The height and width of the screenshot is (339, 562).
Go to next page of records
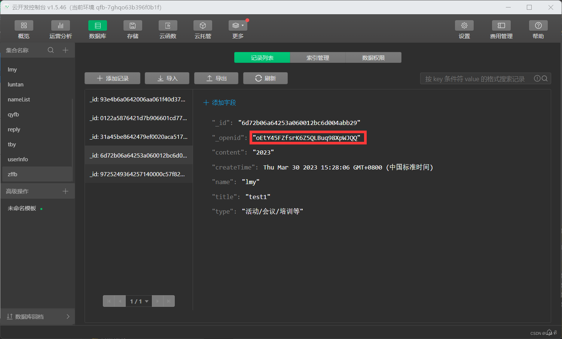pyautogui.click(x=158, y=301)
